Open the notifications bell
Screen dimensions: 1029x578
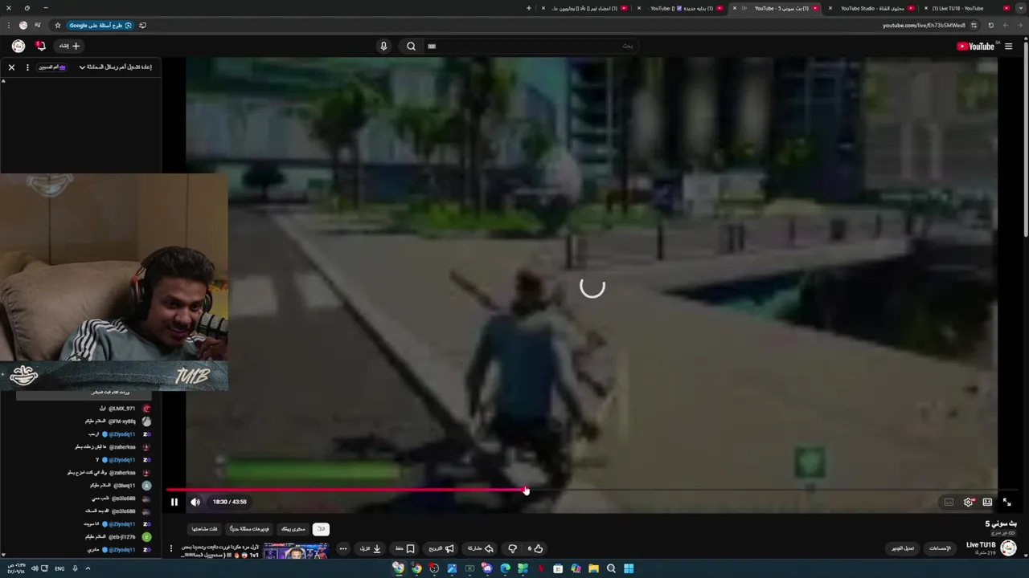pos(41,46)
